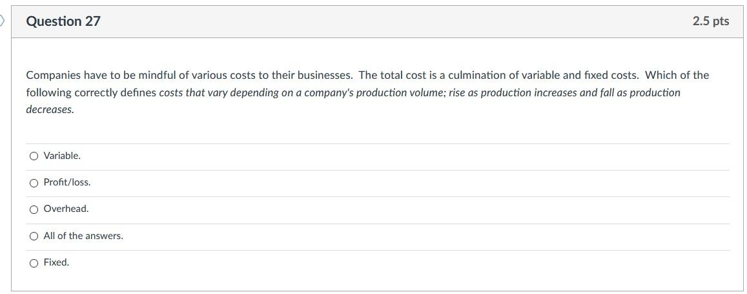This screenshot has width=747, height=294.
Task: Choose the "Profit/loss." radio button
Action: (x=34, y=183)
